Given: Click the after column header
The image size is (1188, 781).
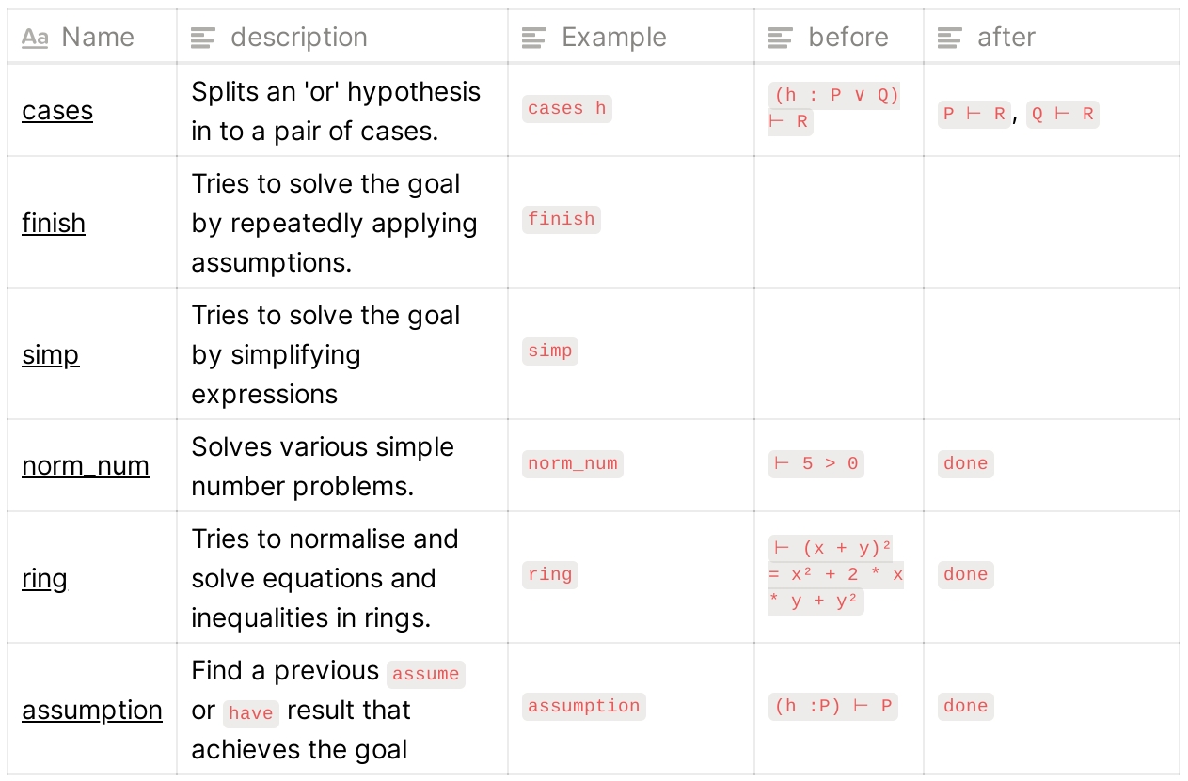Looking at the screenshot, I should [1006, 38].
